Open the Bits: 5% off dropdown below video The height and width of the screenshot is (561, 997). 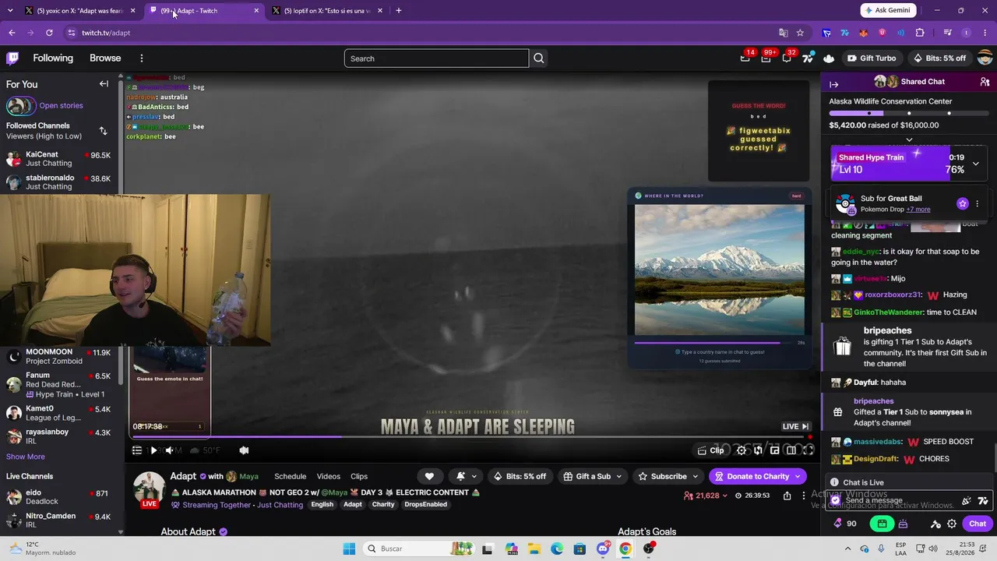(520, 476)
